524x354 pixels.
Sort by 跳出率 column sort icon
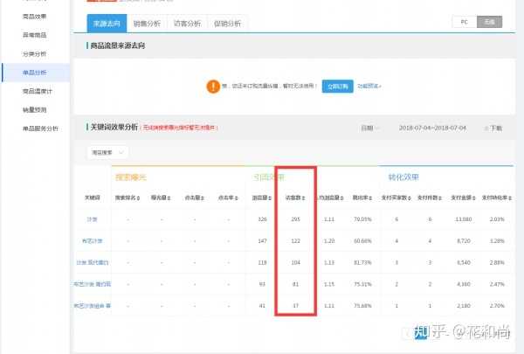click(370, 198)
